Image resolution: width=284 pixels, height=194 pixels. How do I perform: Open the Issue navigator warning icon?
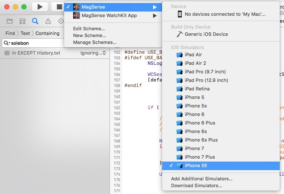point(48,21)
